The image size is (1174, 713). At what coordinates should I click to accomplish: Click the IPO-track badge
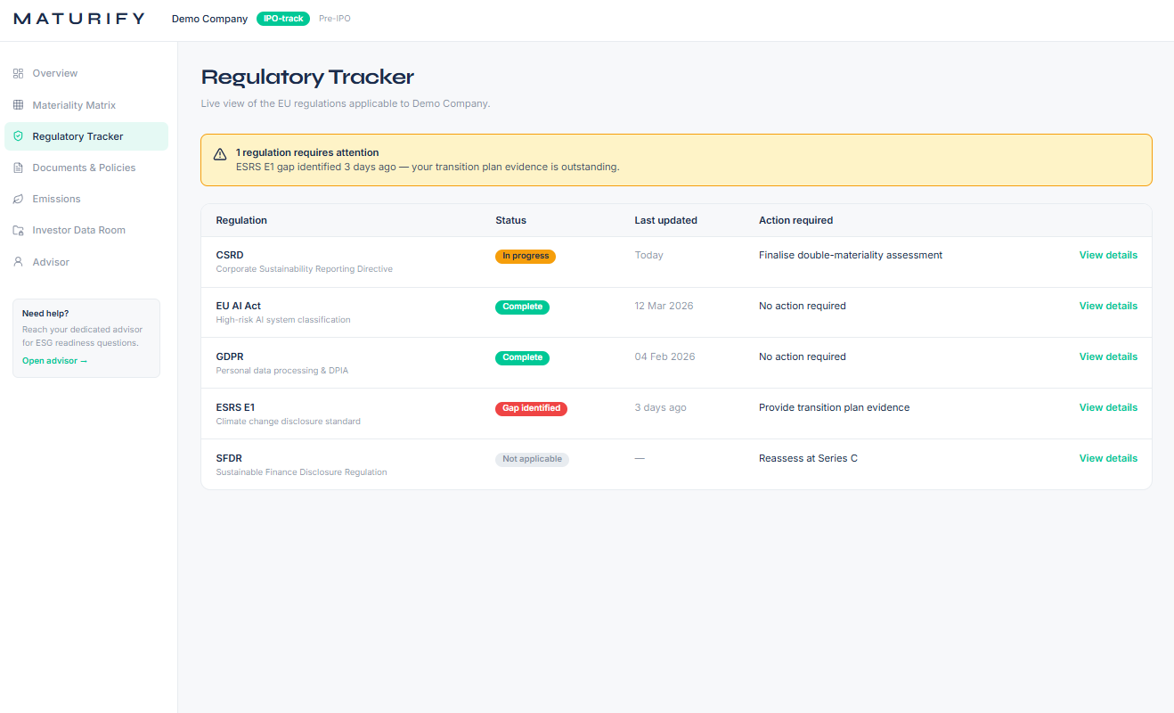point(283,19)
